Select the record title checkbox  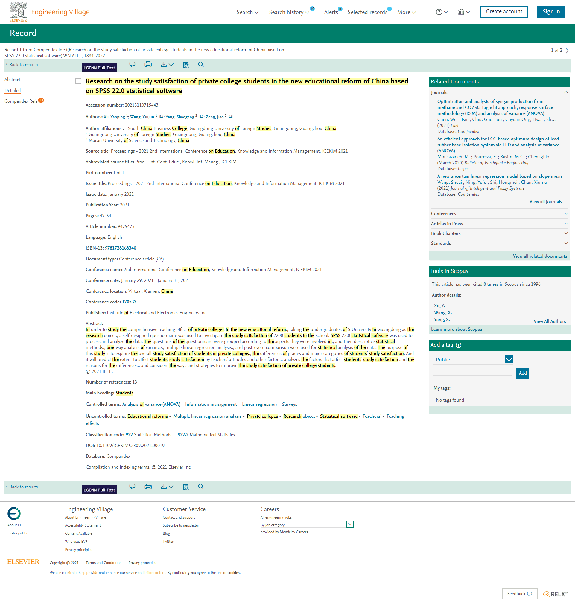coord(78,81)
